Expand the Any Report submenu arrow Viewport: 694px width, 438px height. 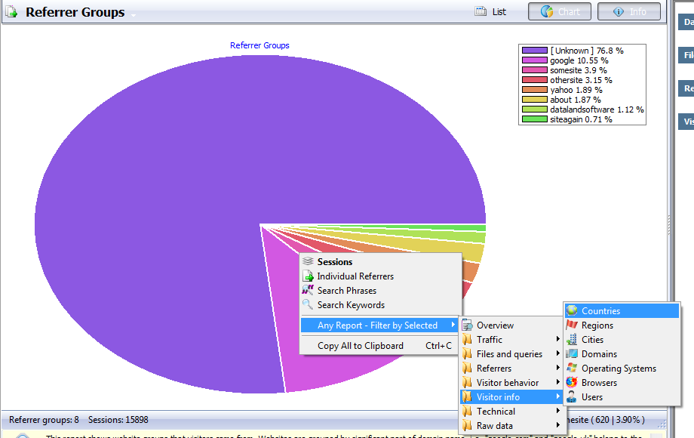(x=453, y=325)
